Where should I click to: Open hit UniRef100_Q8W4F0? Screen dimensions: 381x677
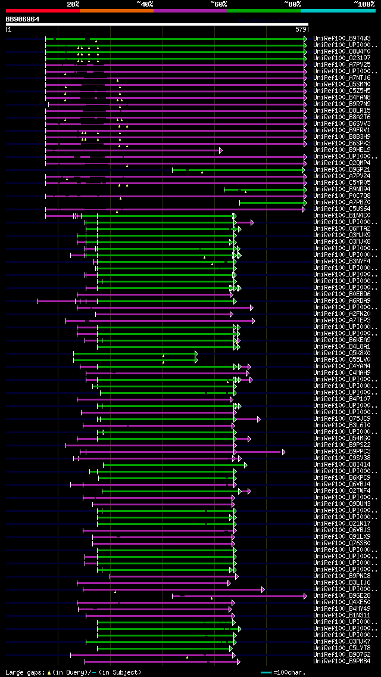point(342,52)
